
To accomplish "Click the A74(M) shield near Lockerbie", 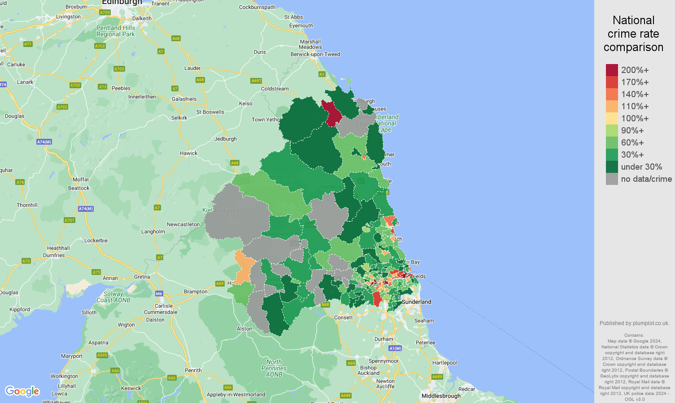I will 86,209.
